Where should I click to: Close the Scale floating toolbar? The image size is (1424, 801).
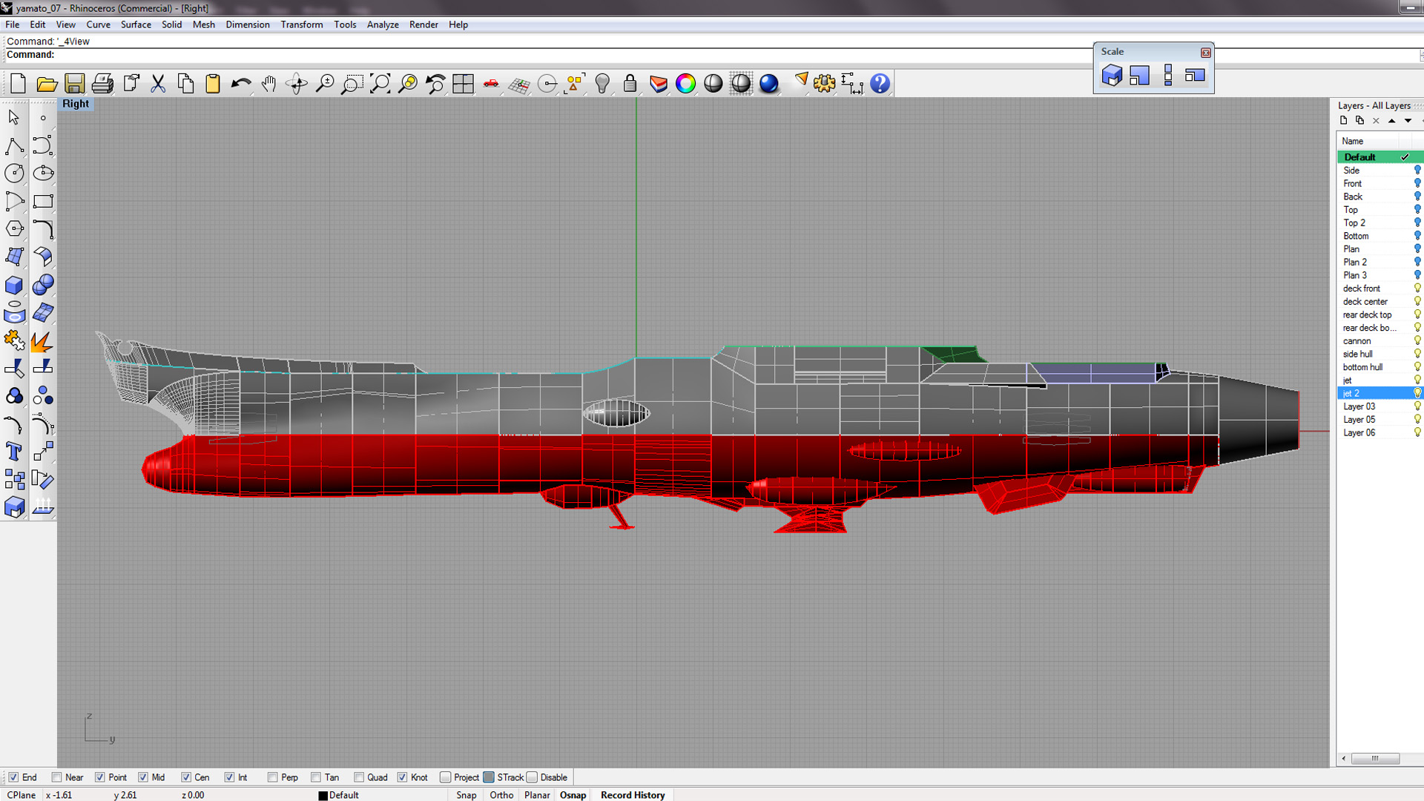tap(1206, 53)
